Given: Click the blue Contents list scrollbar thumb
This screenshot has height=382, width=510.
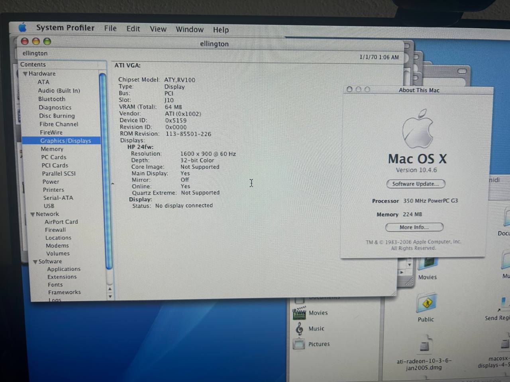Looking at the screenshot, I should [x=105, y=171].
